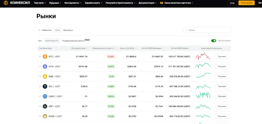This screenshot has height=124, width=262.
Task: Click Торговля button for DOGE / USDT
Action: pyautogui.click(x=221, y=116)
